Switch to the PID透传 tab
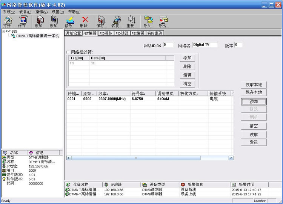 tap(106, 33)
